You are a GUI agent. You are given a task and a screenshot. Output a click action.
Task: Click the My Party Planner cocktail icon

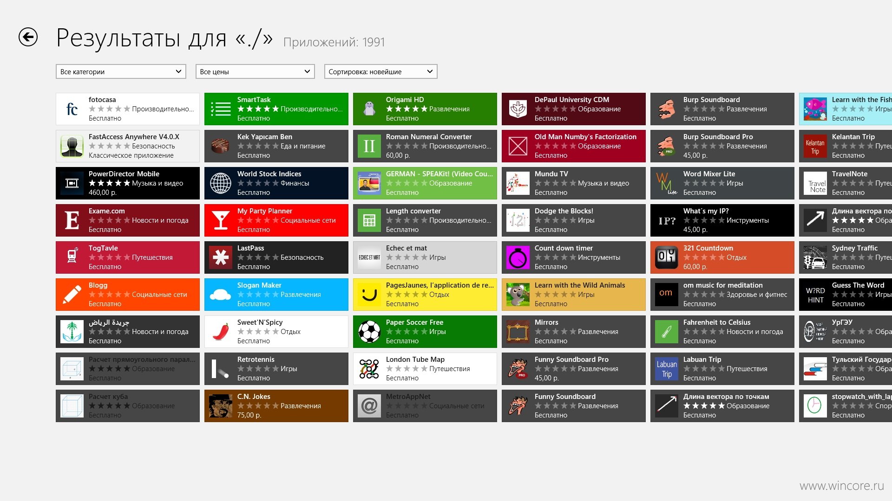coord(221,220)
